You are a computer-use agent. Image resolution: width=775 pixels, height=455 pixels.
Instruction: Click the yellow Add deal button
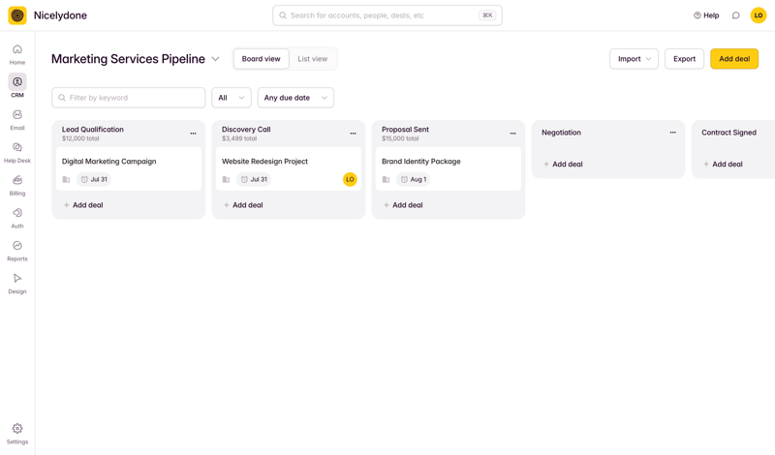click(x=734, y=59)
